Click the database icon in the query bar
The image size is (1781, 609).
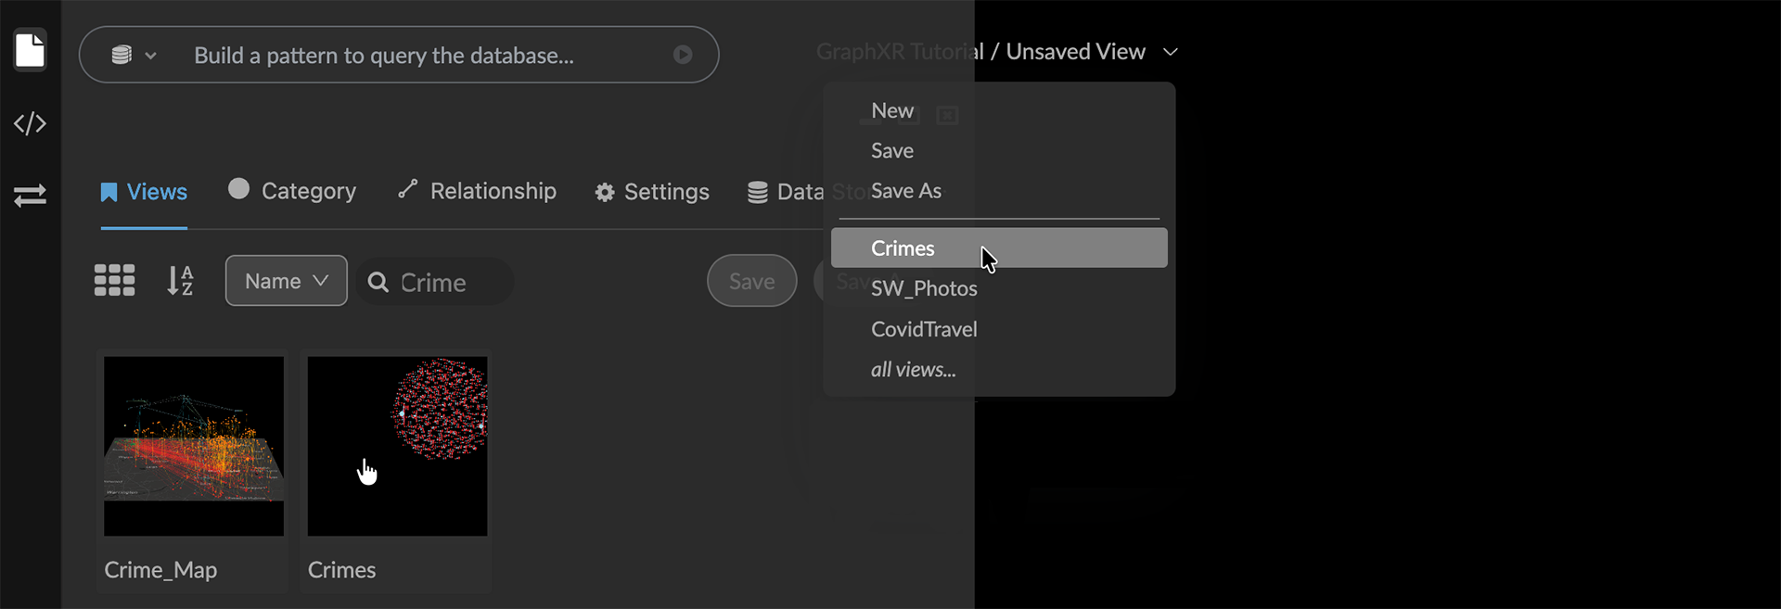click(x=122, y=55)
